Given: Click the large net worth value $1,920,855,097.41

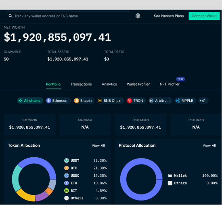Looking at the screenshot, I should pos(57,38).
